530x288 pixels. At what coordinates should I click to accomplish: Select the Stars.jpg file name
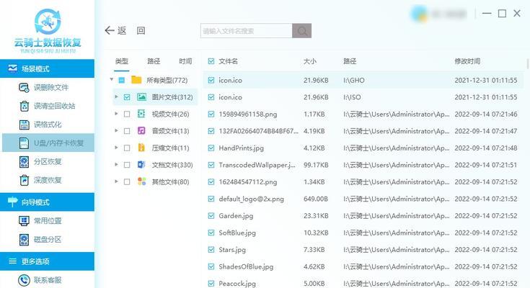232,250
